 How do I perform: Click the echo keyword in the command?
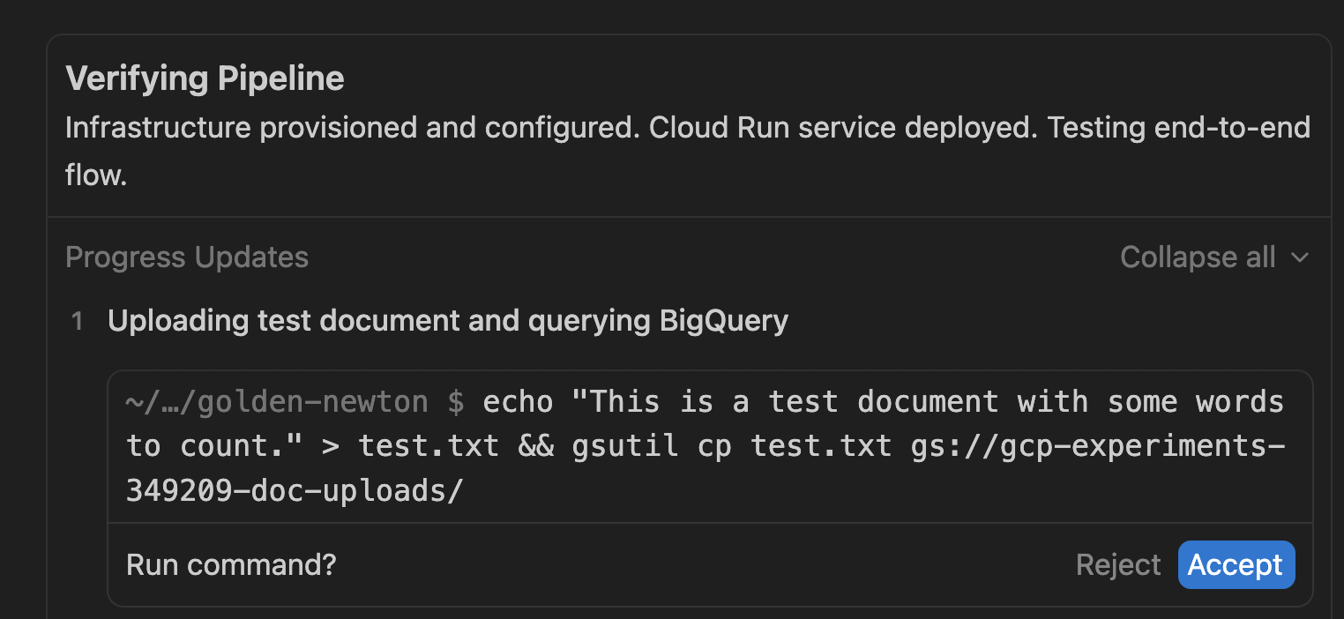[x=518, y=402]
